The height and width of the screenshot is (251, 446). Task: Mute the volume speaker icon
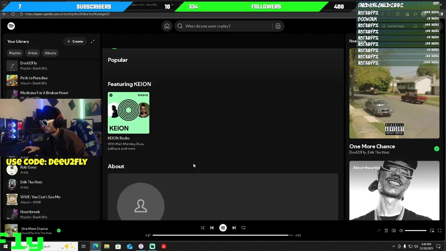click(x=401, y=230)
